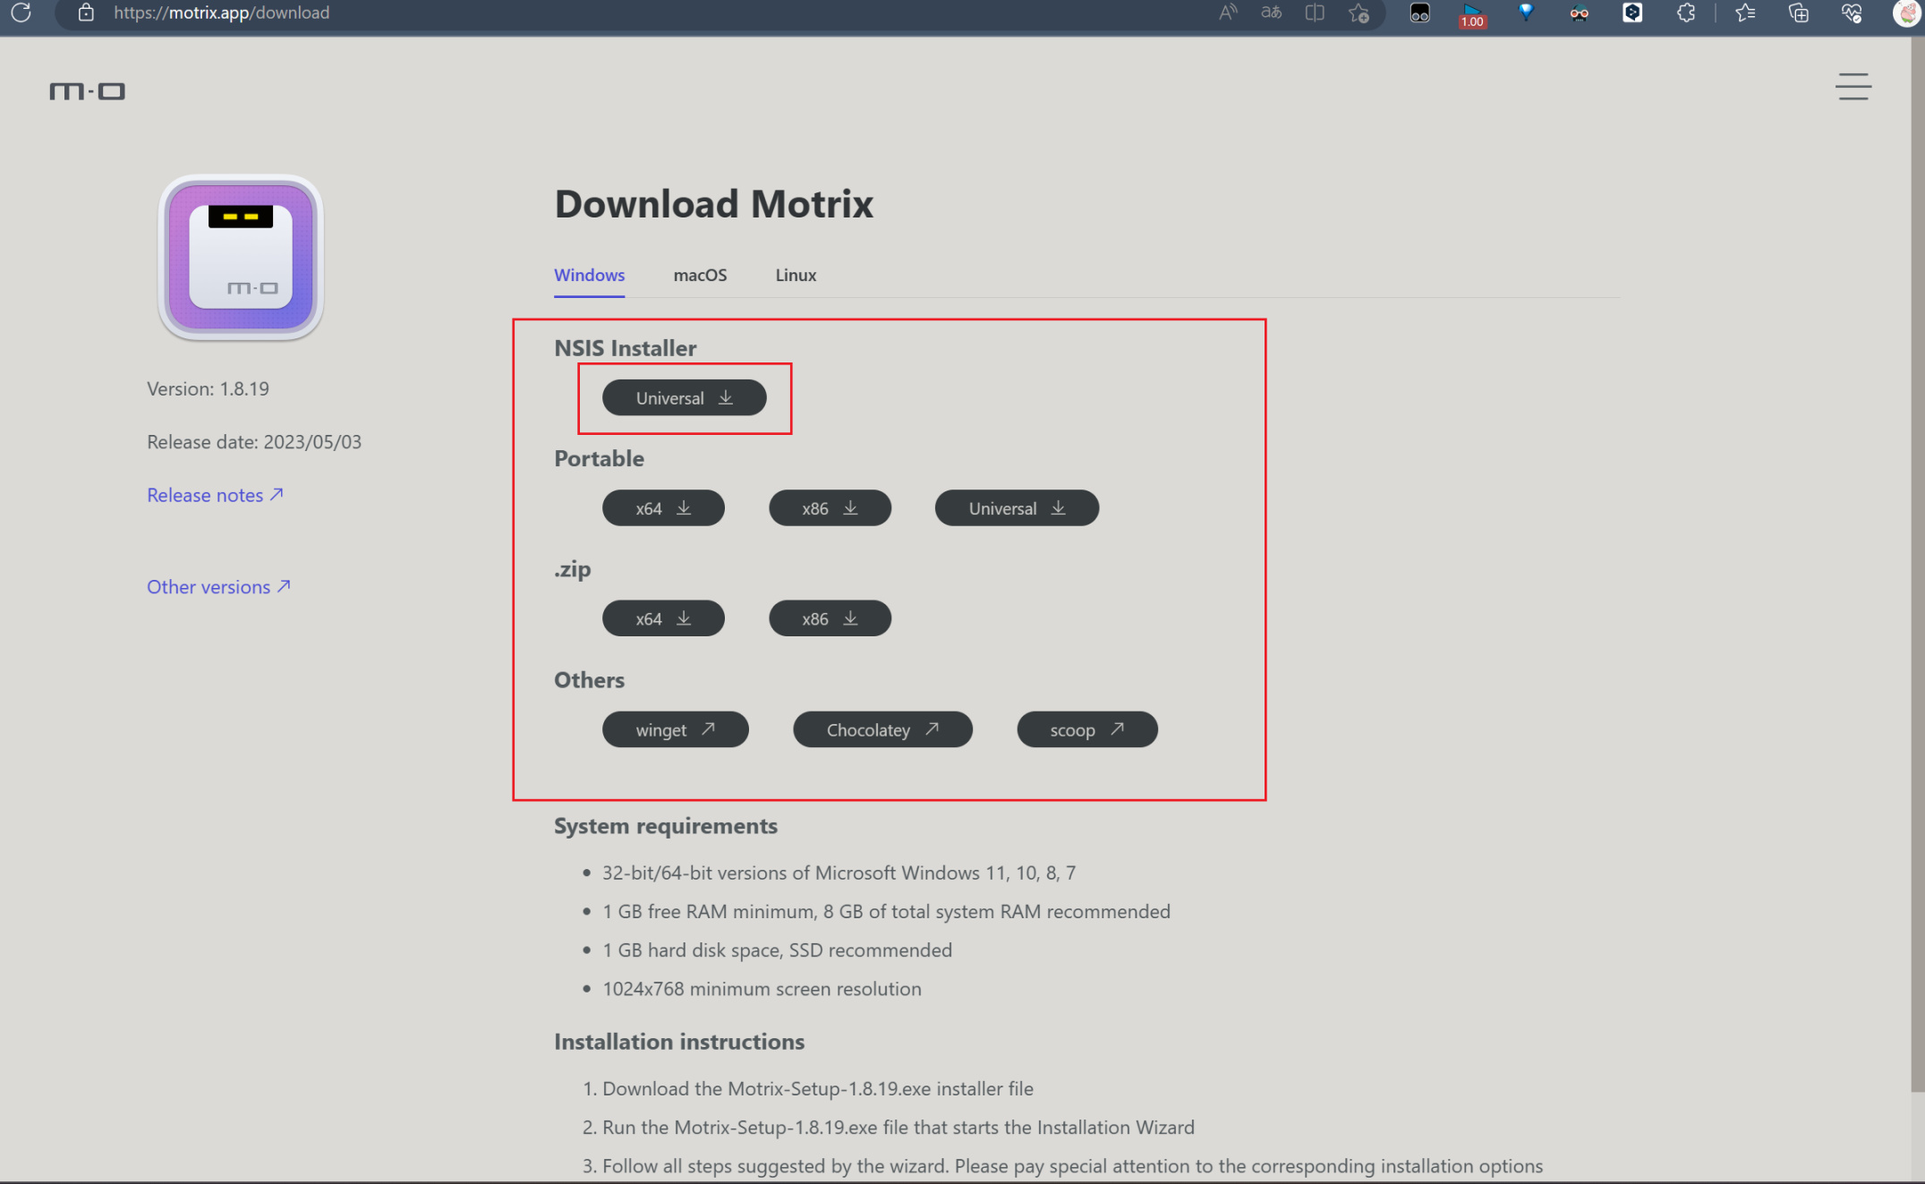View site information via the lock icon
This screenshot has height=1184, width=1925.
click(86, 13)
